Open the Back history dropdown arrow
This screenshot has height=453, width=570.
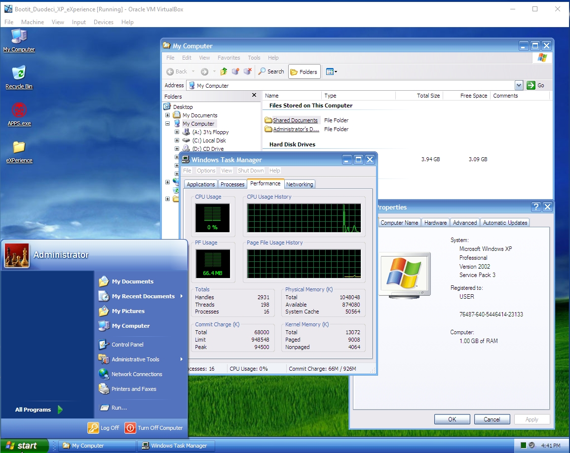click(193, 71)
